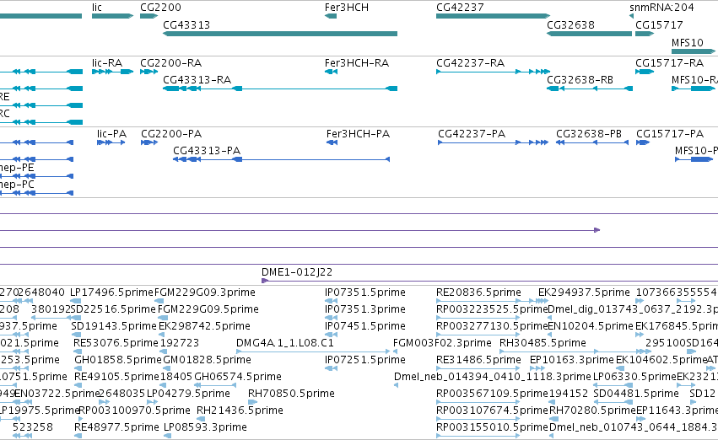
Task: Click the IP07351.5prime EST label
Action: 365,292
